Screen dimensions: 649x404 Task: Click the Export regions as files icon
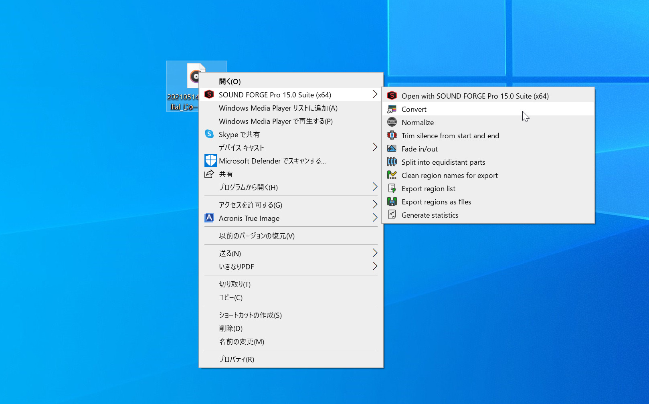[392, 202]
